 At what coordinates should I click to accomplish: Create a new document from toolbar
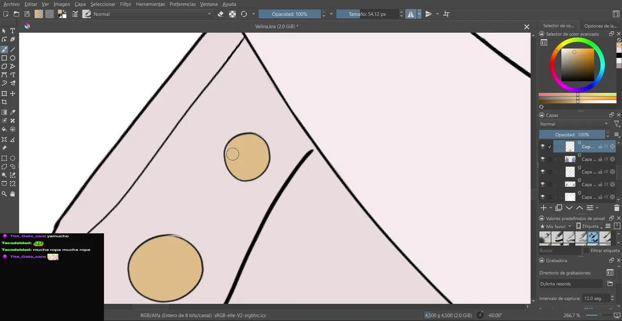coord(6,14)
